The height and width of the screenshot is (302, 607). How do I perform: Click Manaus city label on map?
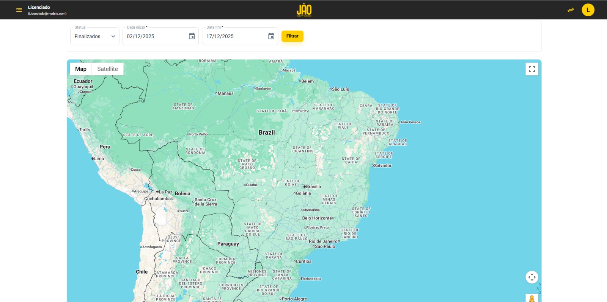pos(226,93)
